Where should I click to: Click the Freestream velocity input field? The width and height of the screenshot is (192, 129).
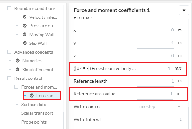(154, 68)
